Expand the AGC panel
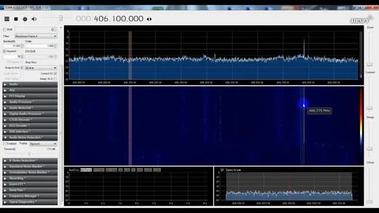 [x=30, y=90]
